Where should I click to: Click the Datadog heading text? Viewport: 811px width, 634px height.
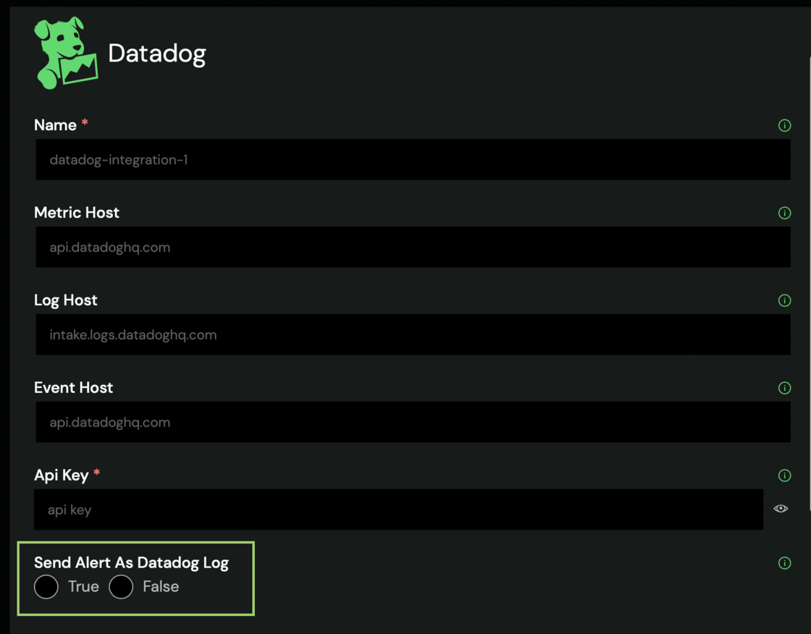click(x=156, y=54)
